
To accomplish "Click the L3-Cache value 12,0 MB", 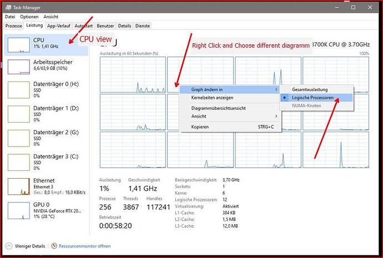I will [230, 226].
